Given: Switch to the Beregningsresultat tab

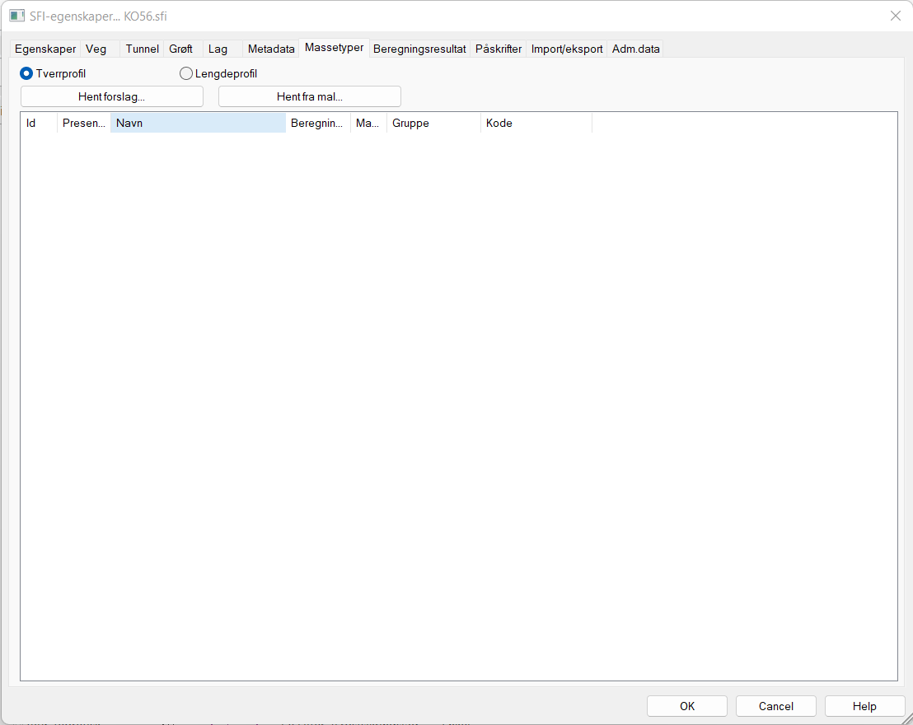Looking at the screenshot, I should 419,49.
